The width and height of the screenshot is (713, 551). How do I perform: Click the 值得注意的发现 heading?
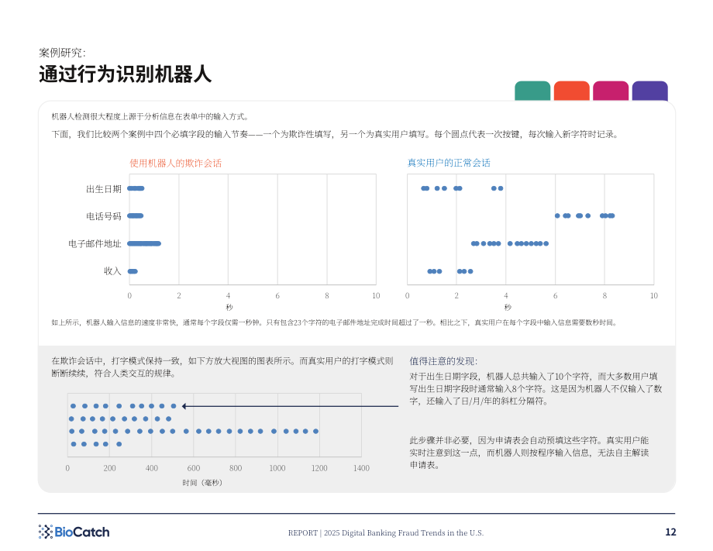443,361
